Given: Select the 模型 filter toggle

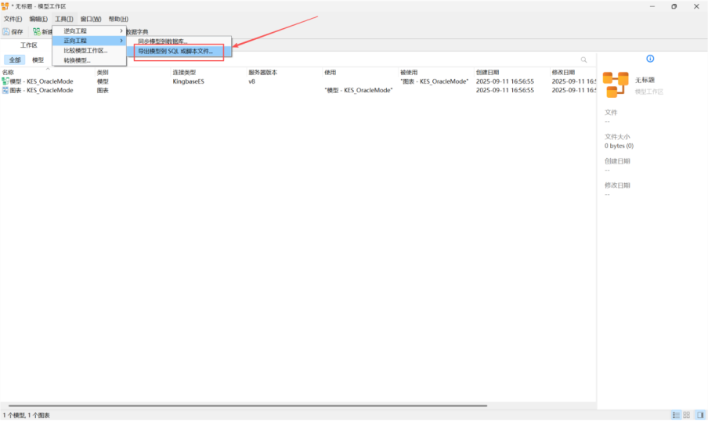Looking at the screenshot, I should click(x=38, y=59).
